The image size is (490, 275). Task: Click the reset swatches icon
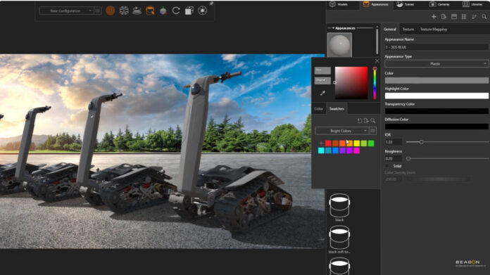pyautogui.click(x=360, y=120)
